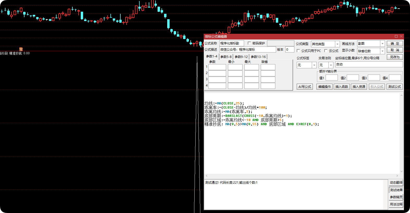Open the 参数精灵 panel
Screen dimensions: 410x213
pos(396,197)
